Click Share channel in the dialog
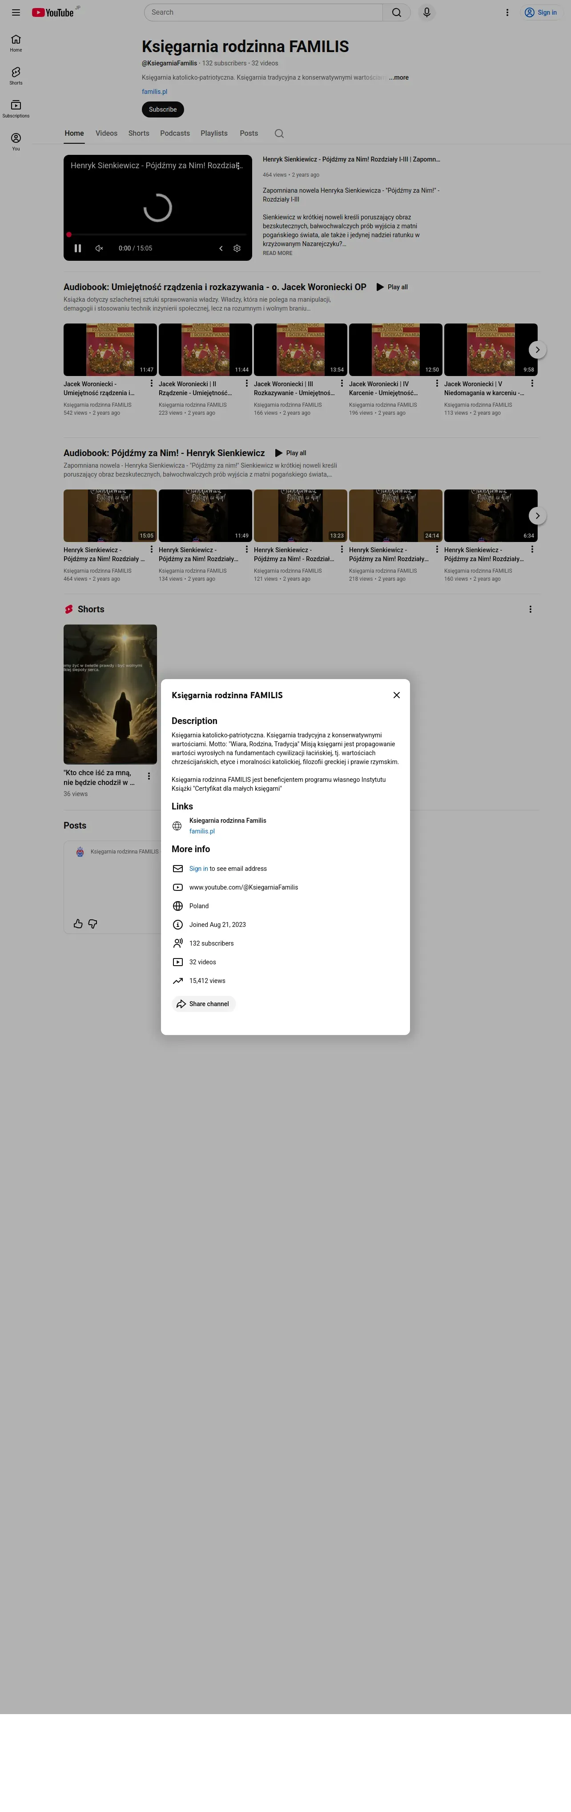The image size is (571, 1812). click(x=203, y=1004)
